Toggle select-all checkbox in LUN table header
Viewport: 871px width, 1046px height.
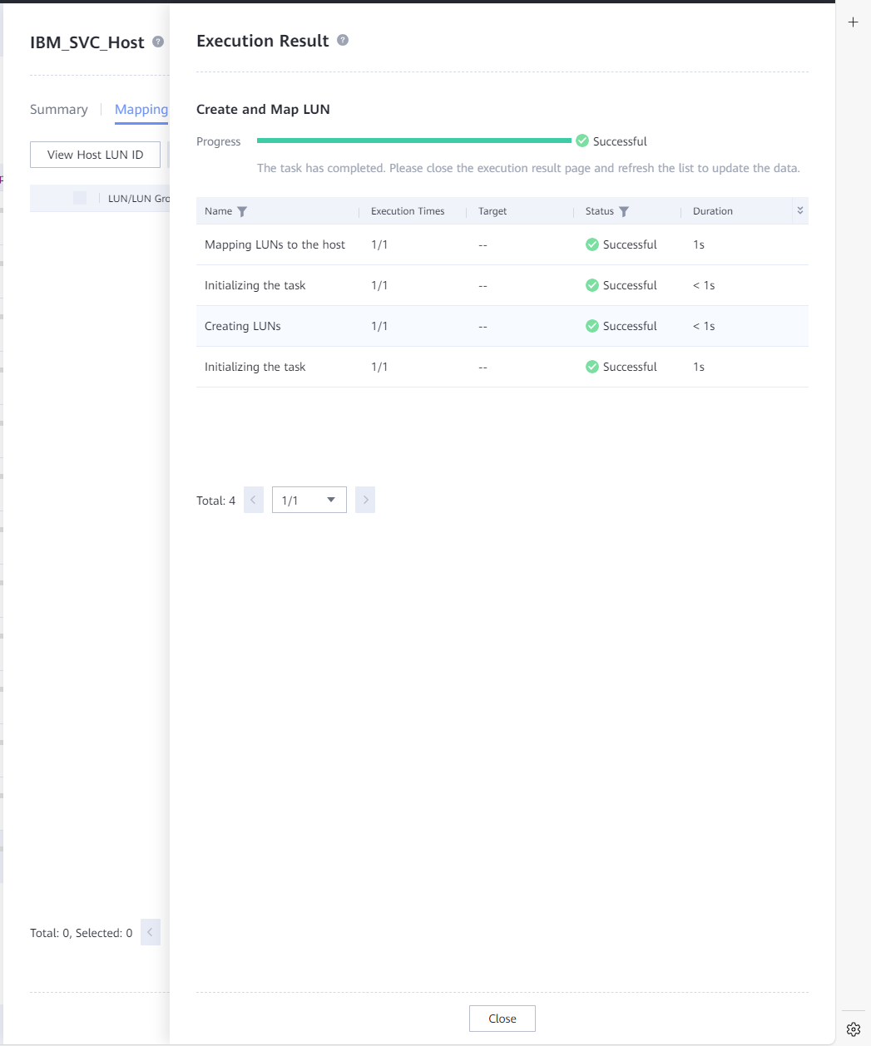pos(80,198)
